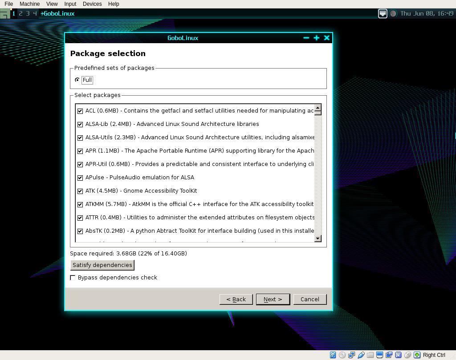Click the virtual display monitor status icon

(x=379, y=355)
